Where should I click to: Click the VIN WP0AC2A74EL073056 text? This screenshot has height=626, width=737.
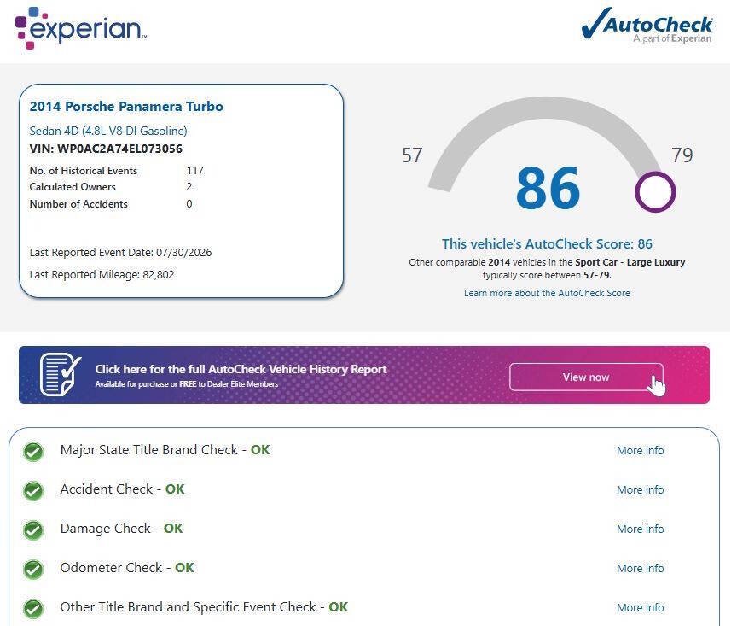point(106,149)
